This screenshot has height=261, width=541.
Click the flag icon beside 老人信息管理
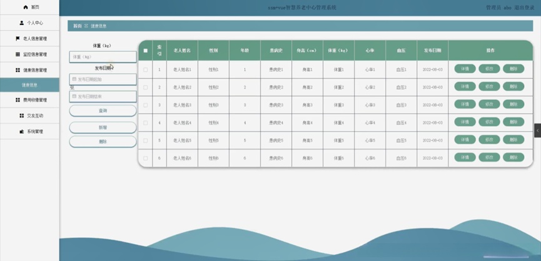(18, 39)
